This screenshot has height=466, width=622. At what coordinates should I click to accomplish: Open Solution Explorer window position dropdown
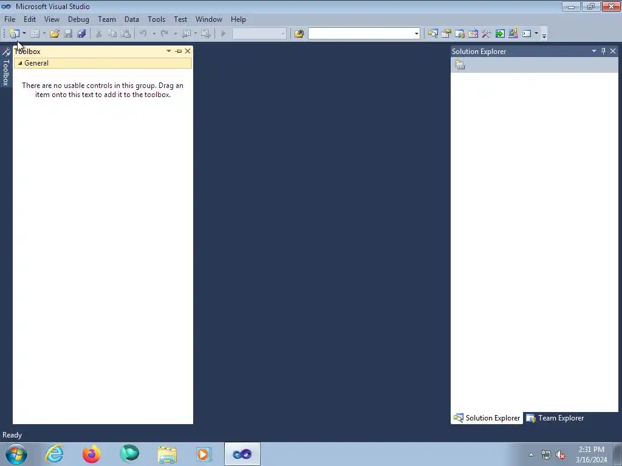(x=594, y=51)
